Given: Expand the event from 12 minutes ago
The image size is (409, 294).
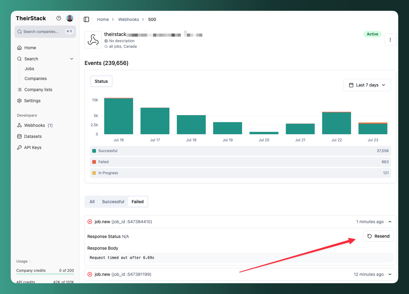Looking at the screenshot, I should coord(390,274).
